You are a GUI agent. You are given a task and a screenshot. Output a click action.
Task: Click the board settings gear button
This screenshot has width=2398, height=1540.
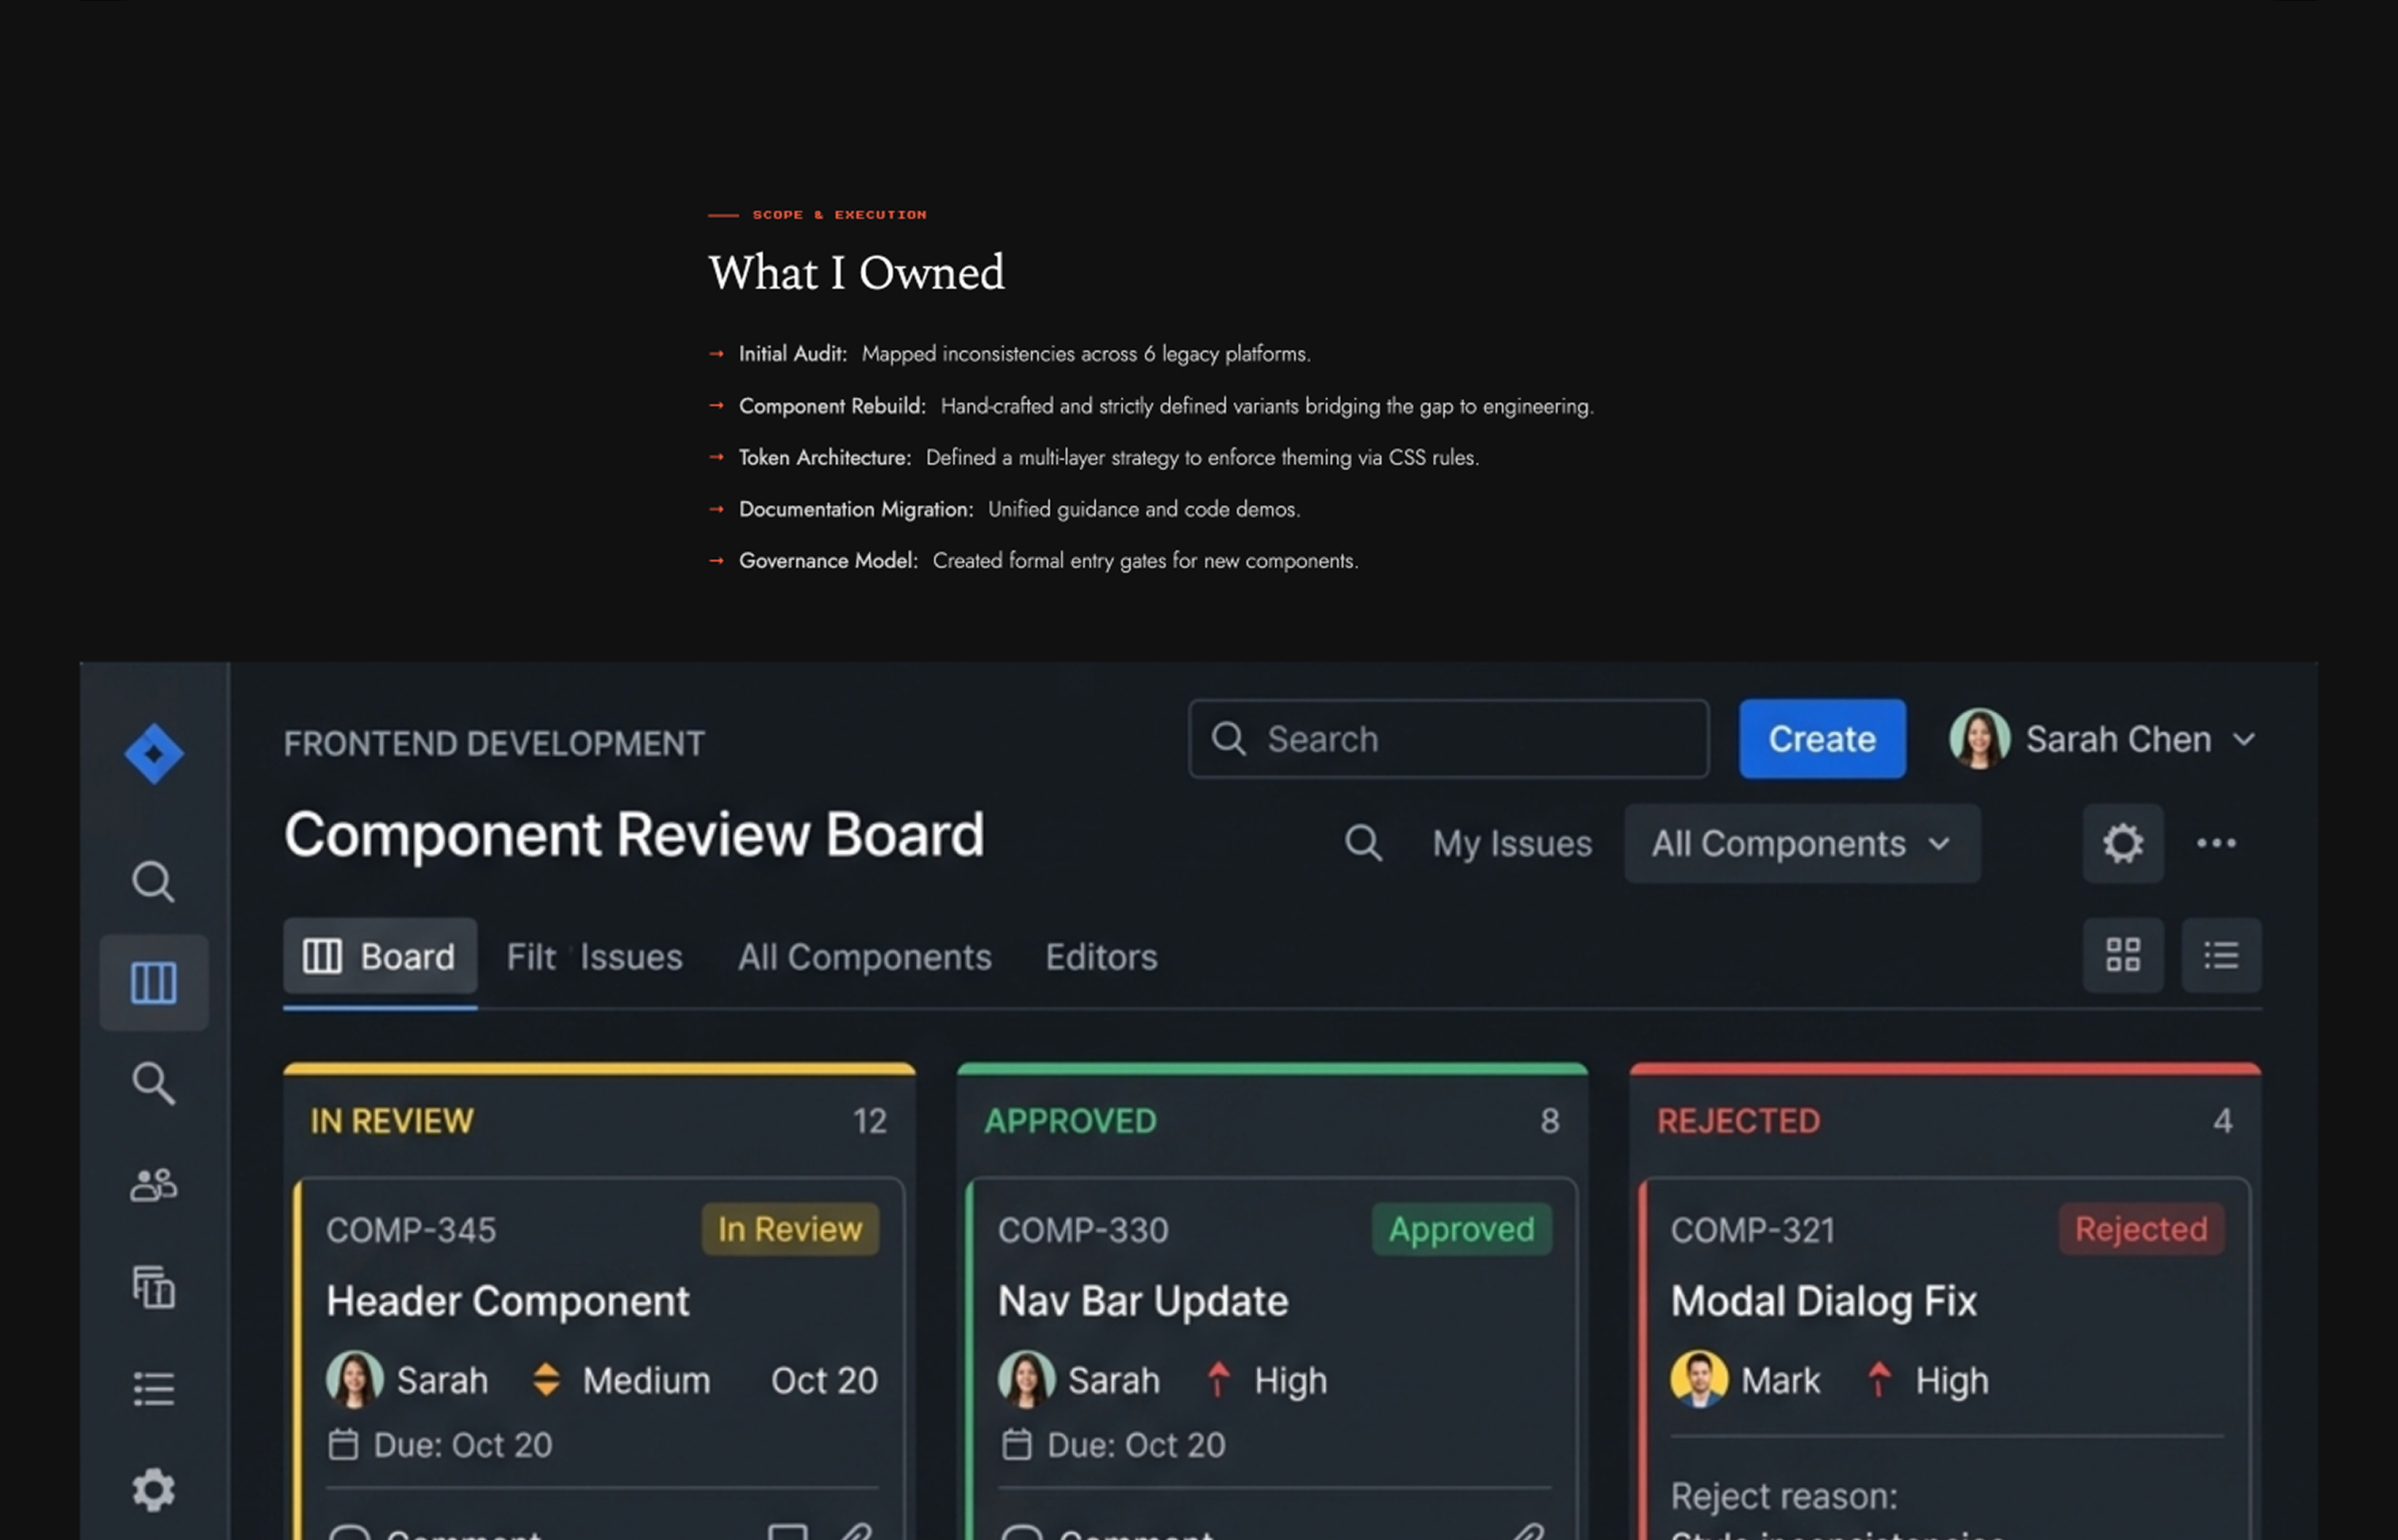(2123, 843)
